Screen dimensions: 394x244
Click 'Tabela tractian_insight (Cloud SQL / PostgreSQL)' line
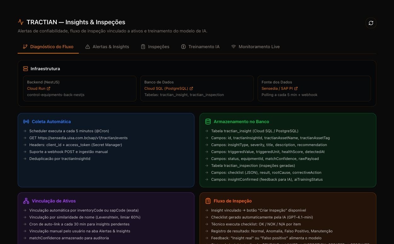(255, 131)
